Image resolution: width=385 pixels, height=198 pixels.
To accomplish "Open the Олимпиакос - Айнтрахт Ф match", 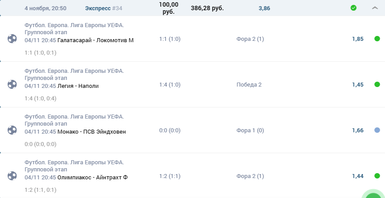I will [92, 178].
